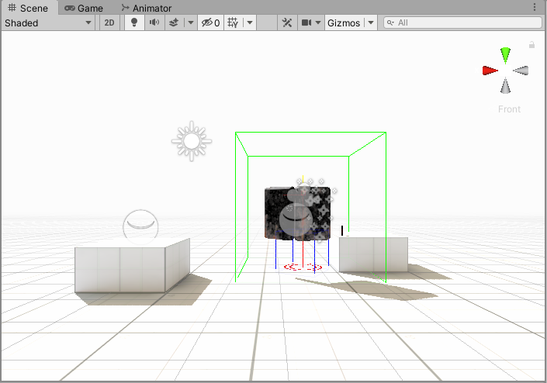
Task: Click the Gizmos button
Action: (344, 22)
